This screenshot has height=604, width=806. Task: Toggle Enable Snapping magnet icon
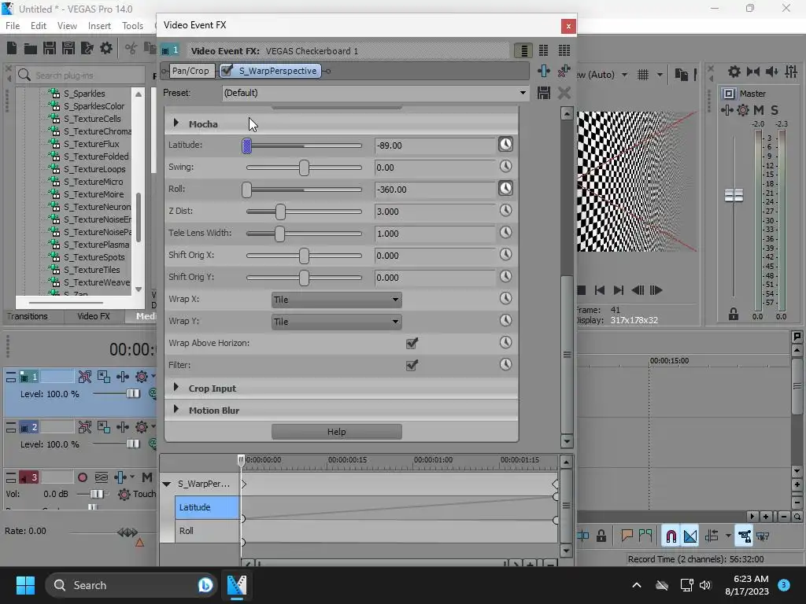pyautogui.click(x=671, y=536)
